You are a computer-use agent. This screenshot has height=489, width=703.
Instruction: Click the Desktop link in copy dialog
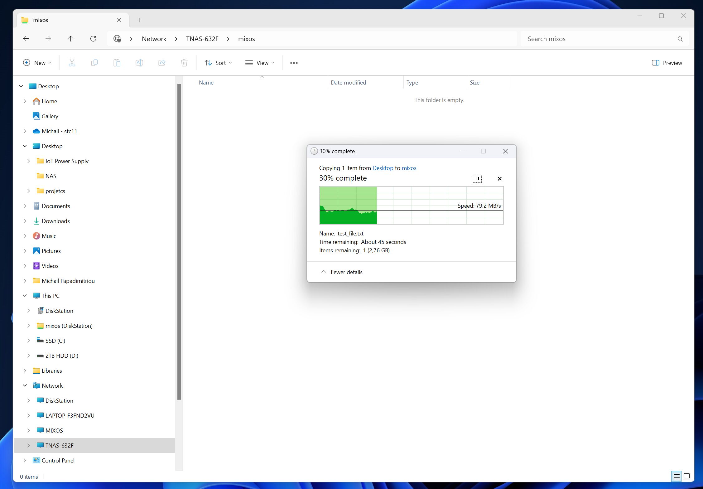(x=383, y=168)
